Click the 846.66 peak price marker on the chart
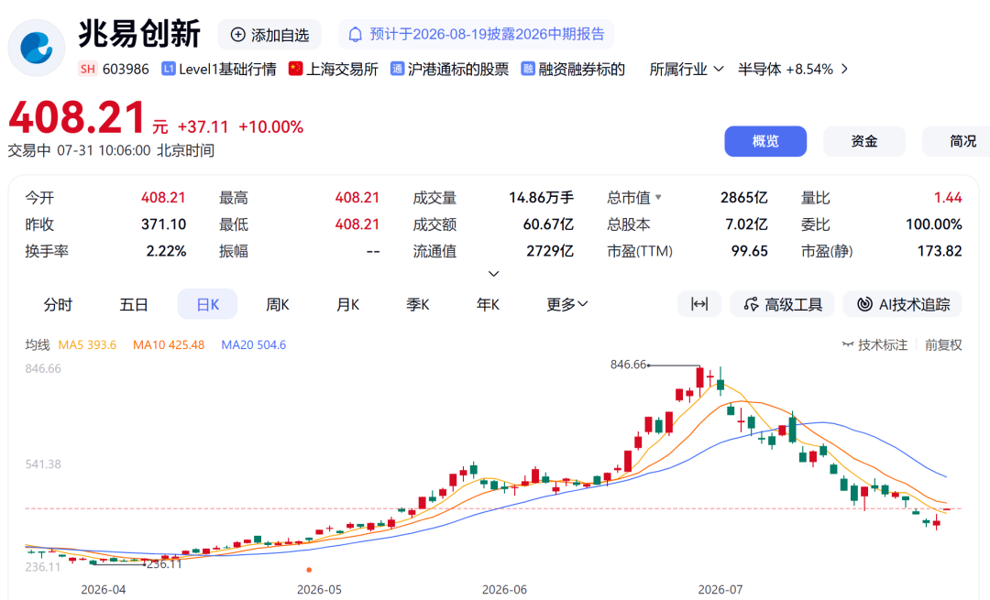 coord(628,364)
